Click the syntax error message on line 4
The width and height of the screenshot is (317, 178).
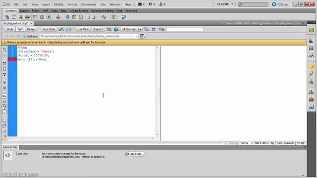click(x=56, y=43)
